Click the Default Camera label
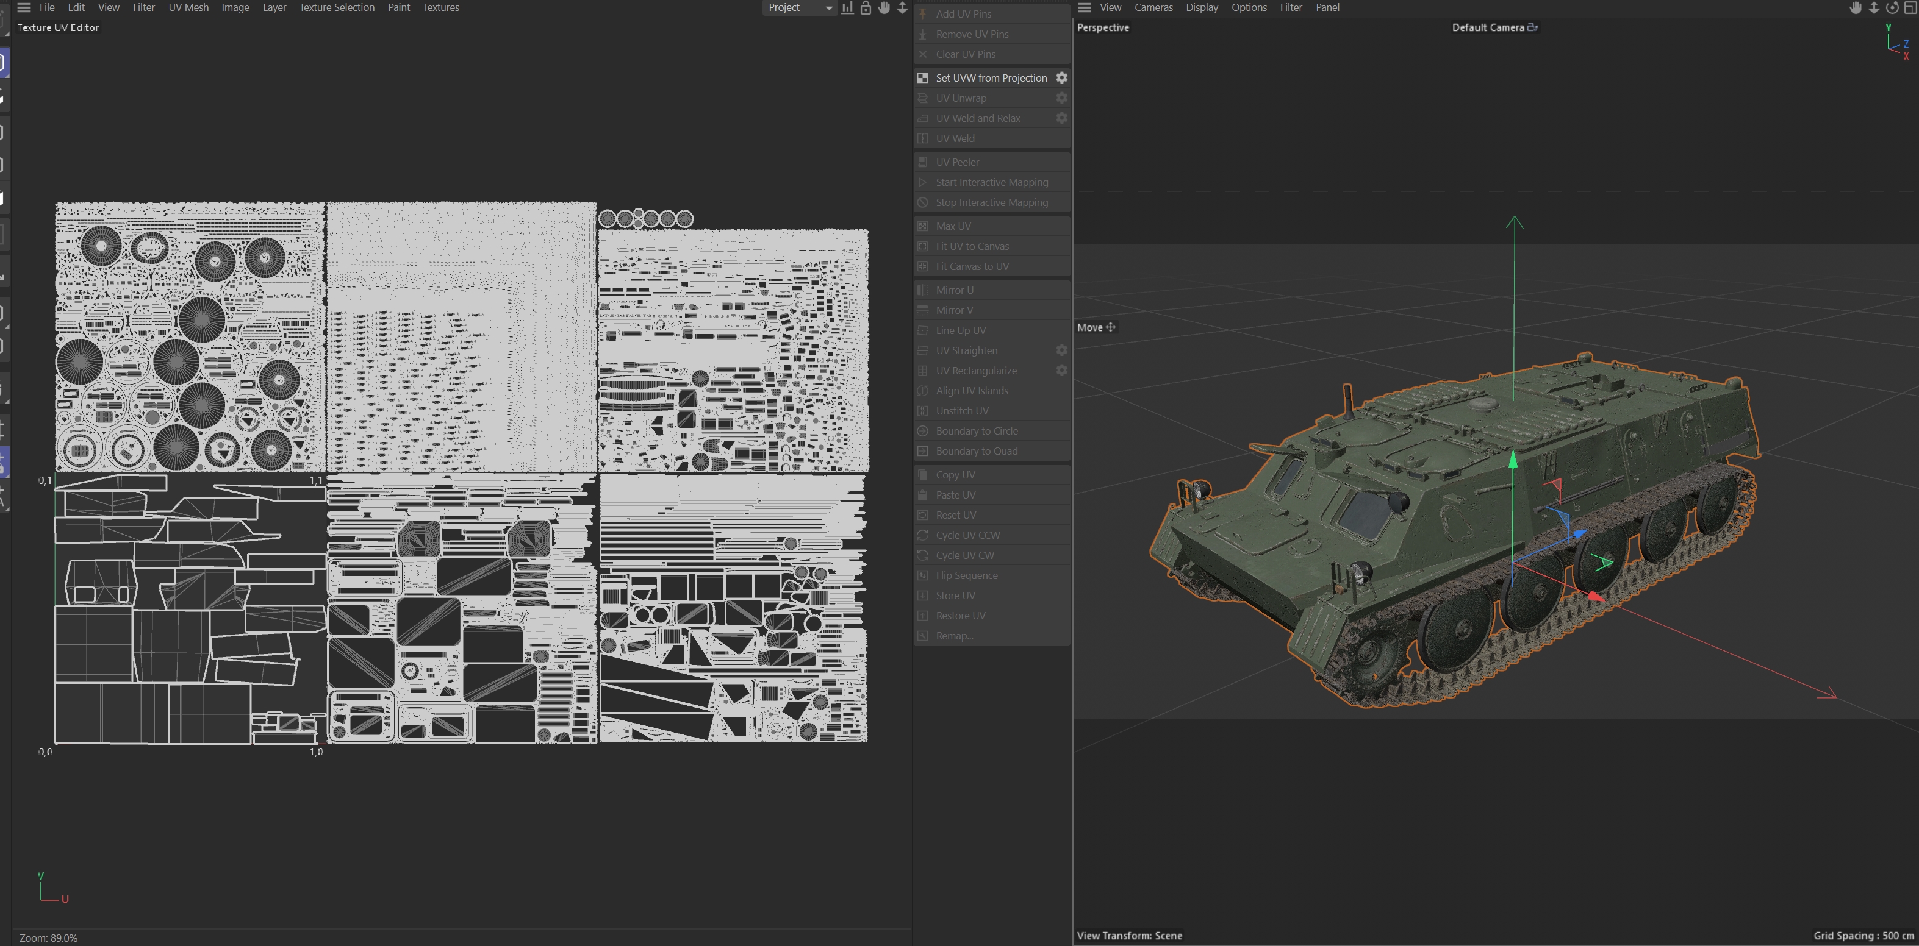Screen dimensions: 1919x946 [1488, 27]
